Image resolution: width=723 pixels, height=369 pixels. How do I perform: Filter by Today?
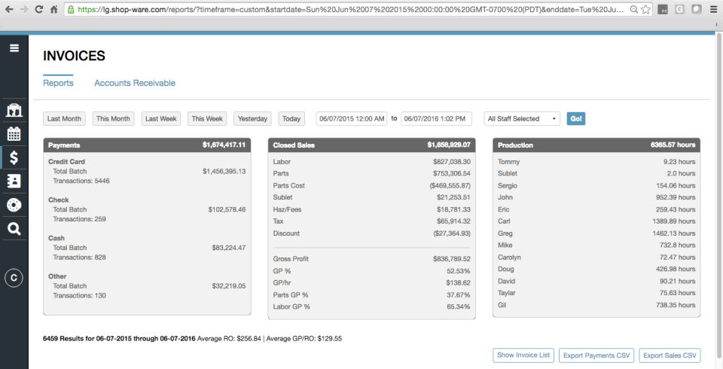pyautogui.click(x=291, y=118)
